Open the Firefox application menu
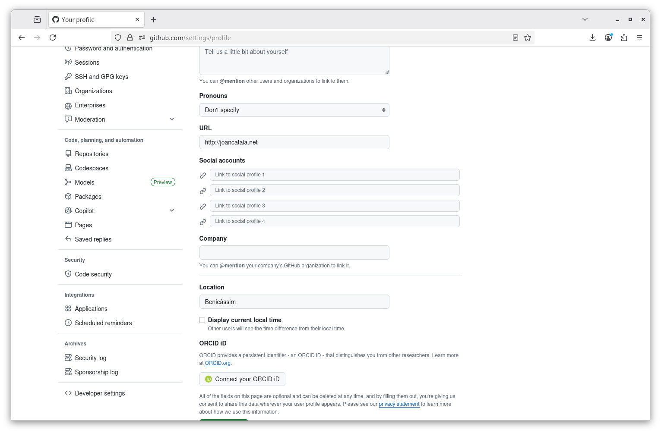Image resolution: width=661 pixels, height=433 pixels. tap(639, 38)
